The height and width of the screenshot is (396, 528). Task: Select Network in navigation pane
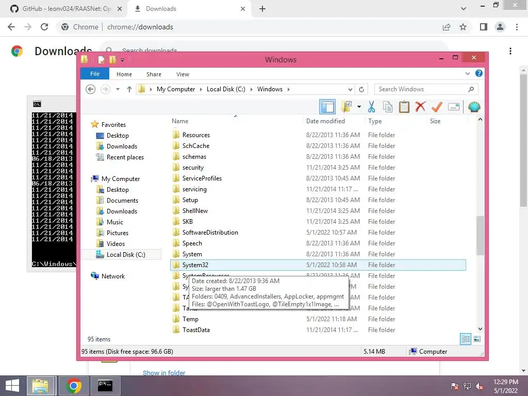click(x=113, y=276)
